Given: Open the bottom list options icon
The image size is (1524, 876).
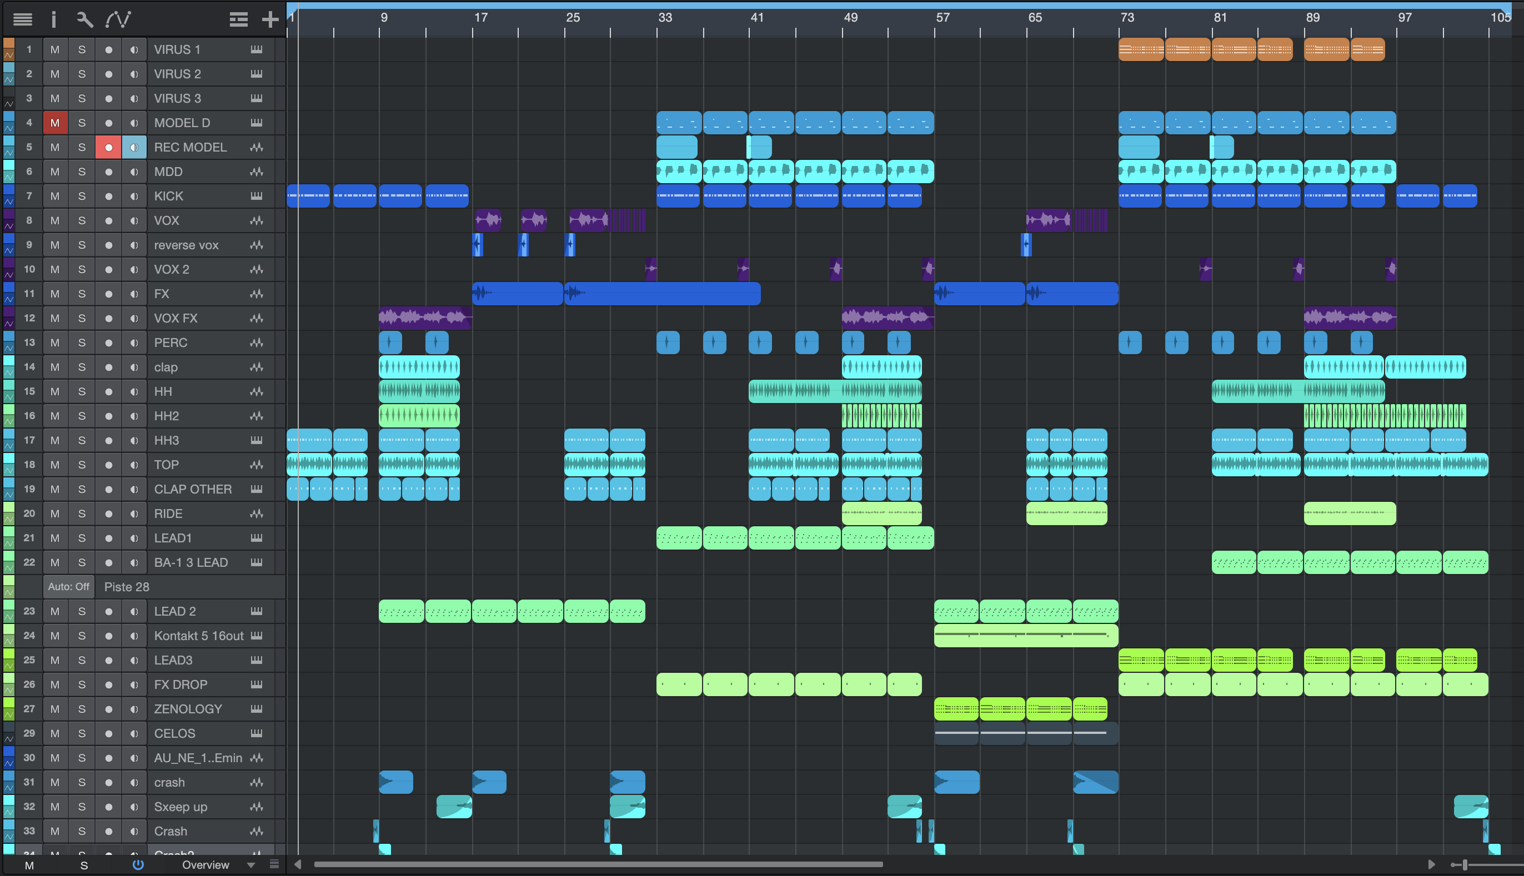Looking at the screenshot, I should pos(274,864).
